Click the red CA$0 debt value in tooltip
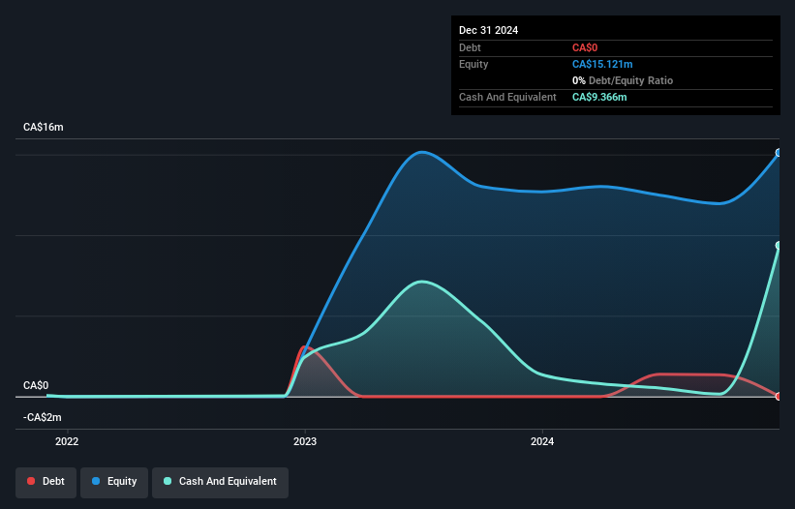 click(x=585, y=47)
